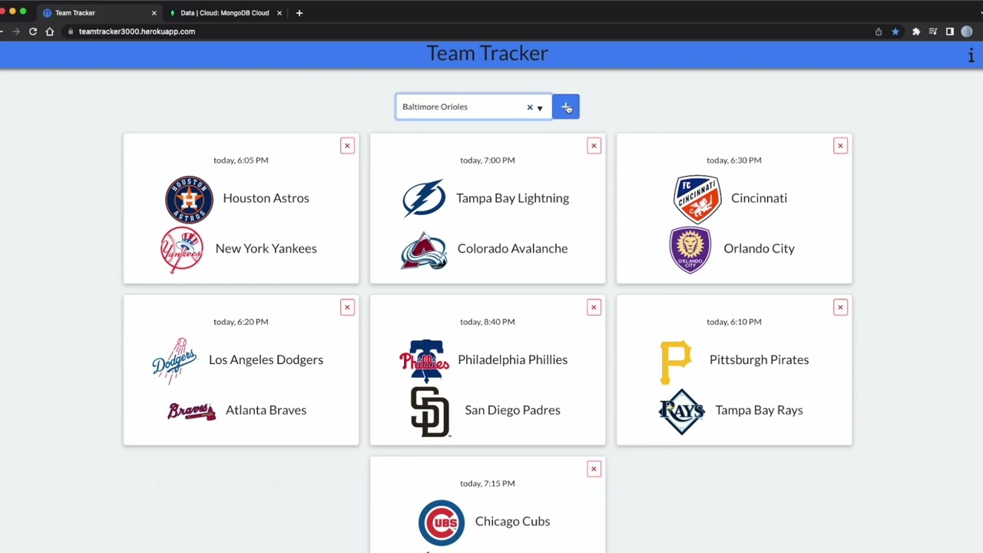Click the FC Cincinnati crest
This screenshot has height=553, width=983.
[697, 199]
